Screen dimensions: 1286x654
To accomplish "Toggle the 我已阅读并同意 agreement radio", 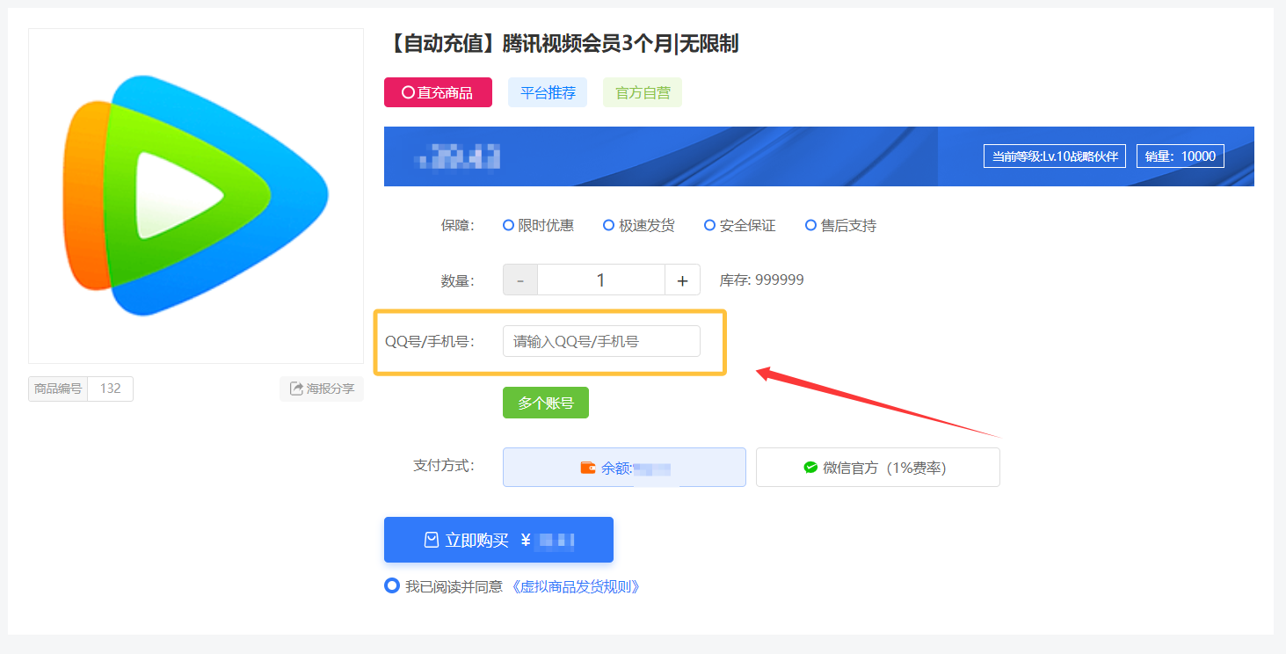I will tap(392, 585).
